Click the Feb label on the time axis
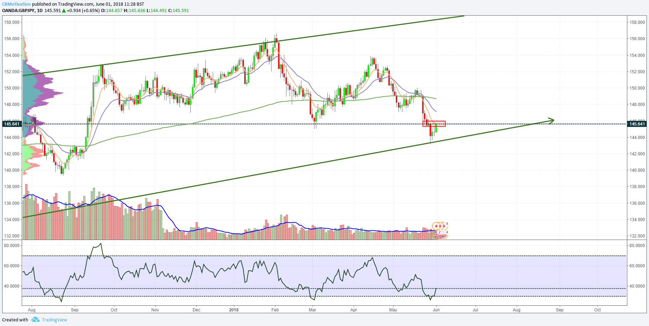This screenshot has height=326, width=649. (x=275, y=310)
